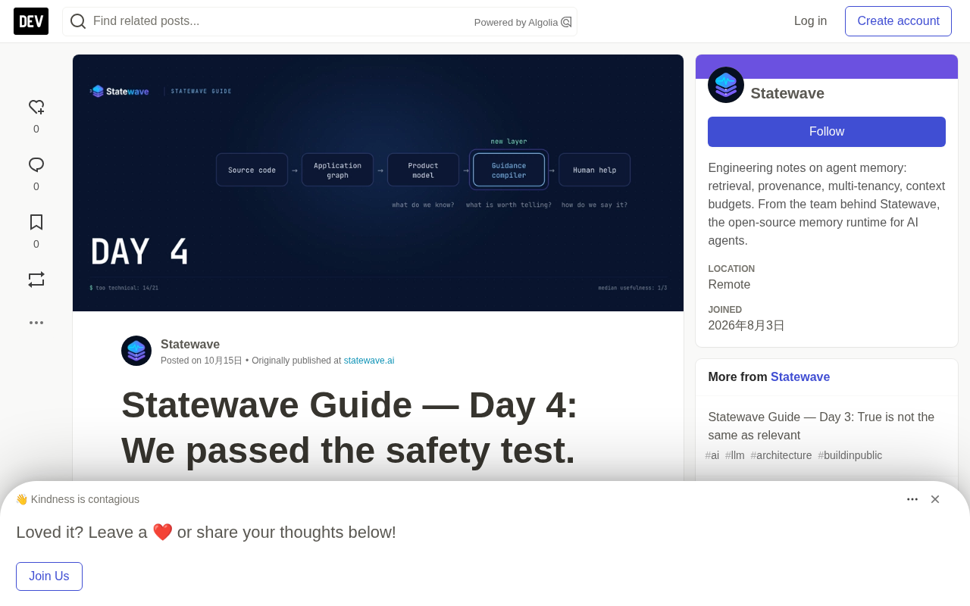970x606 pixels.
Task: Open the sidebar share options menu
Action: click(x=36, y=323)
